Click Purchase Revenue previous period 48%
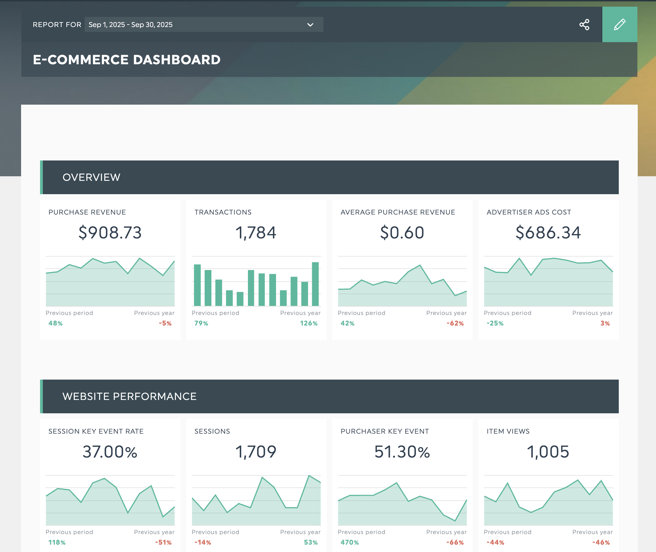656x552 pixels. [x=55, y=323]
